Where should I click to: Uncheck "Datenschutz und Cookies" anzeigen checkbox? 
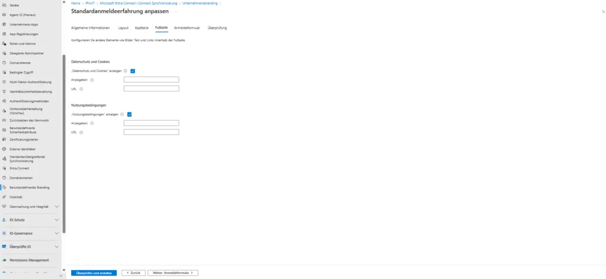pyautogui.click(x=133, y=70)
